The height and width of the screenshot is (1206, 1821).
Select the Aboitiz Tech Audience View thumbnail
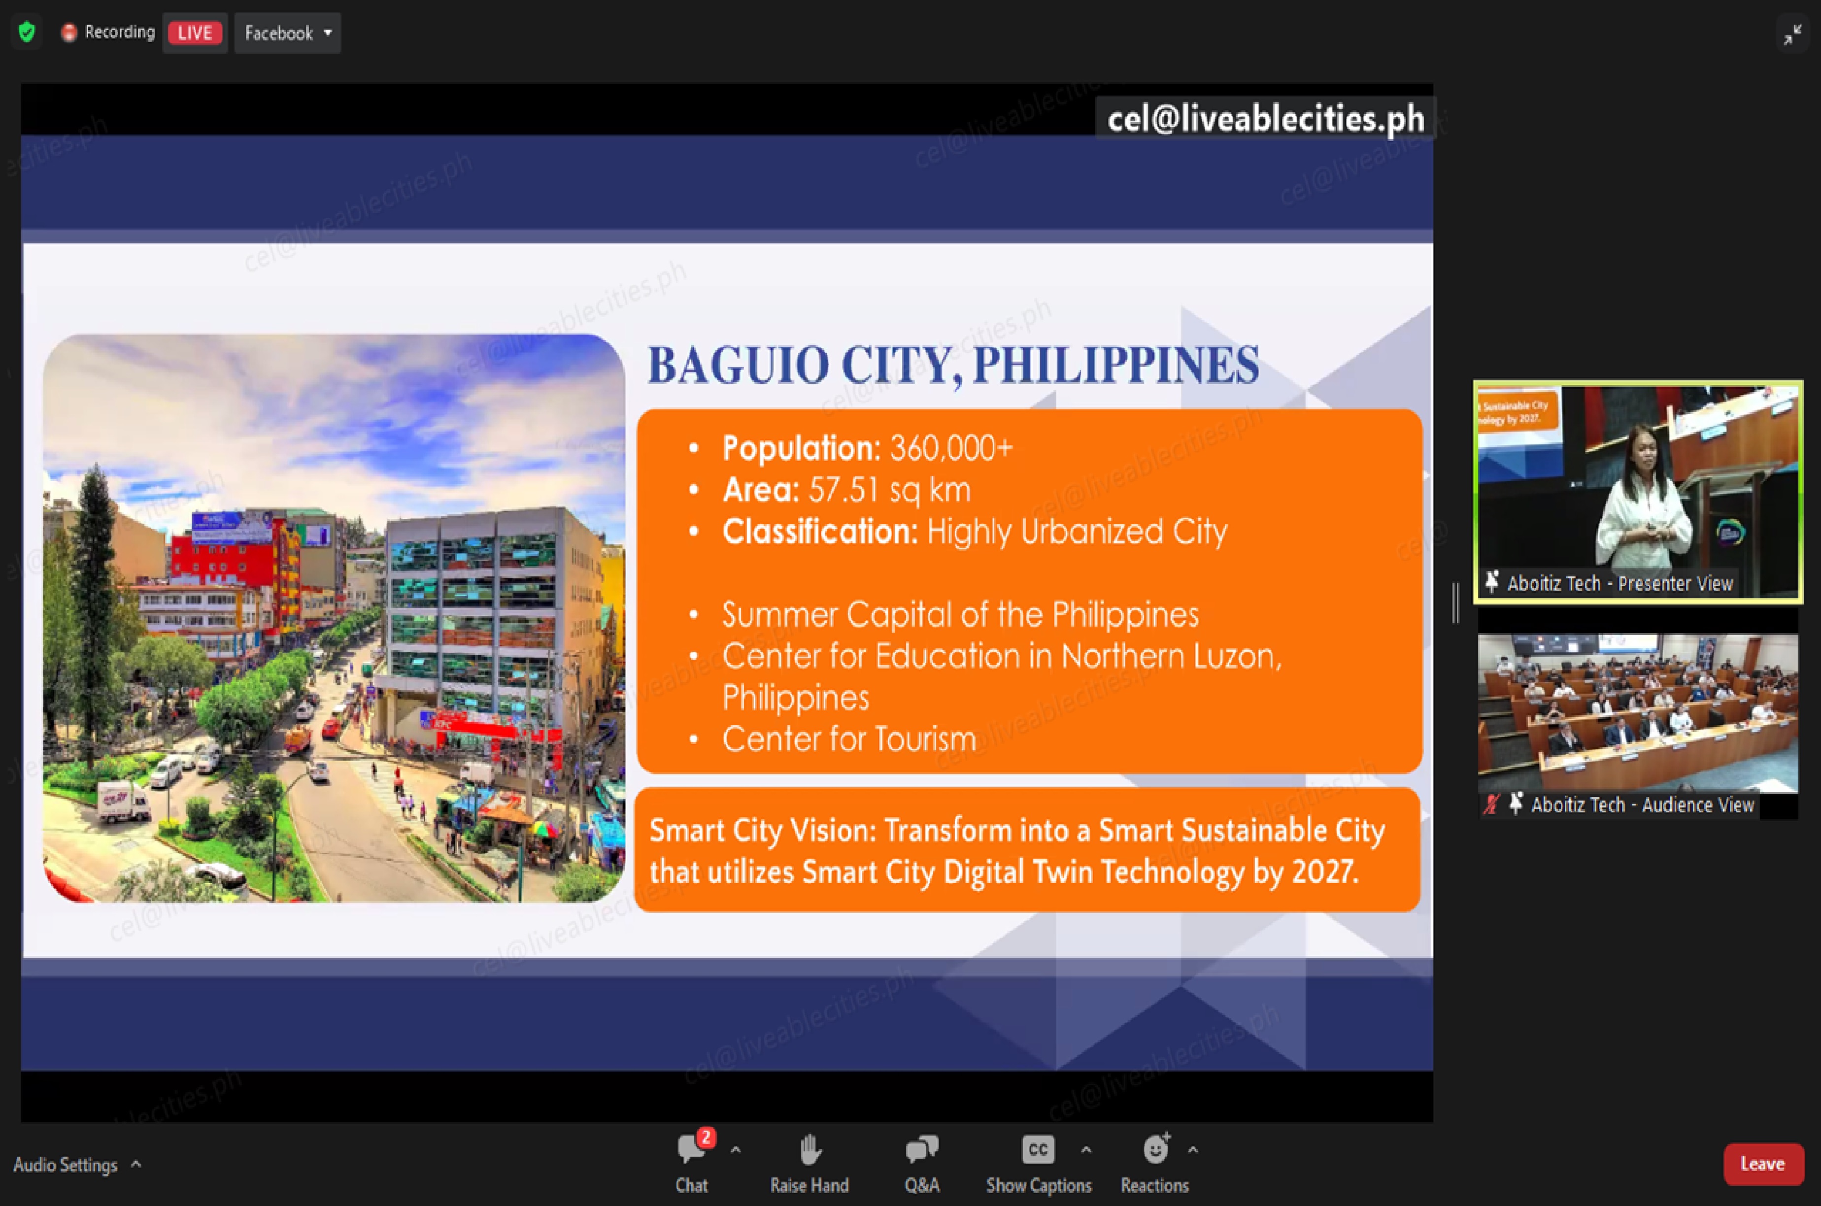(x=1637, y=713)
